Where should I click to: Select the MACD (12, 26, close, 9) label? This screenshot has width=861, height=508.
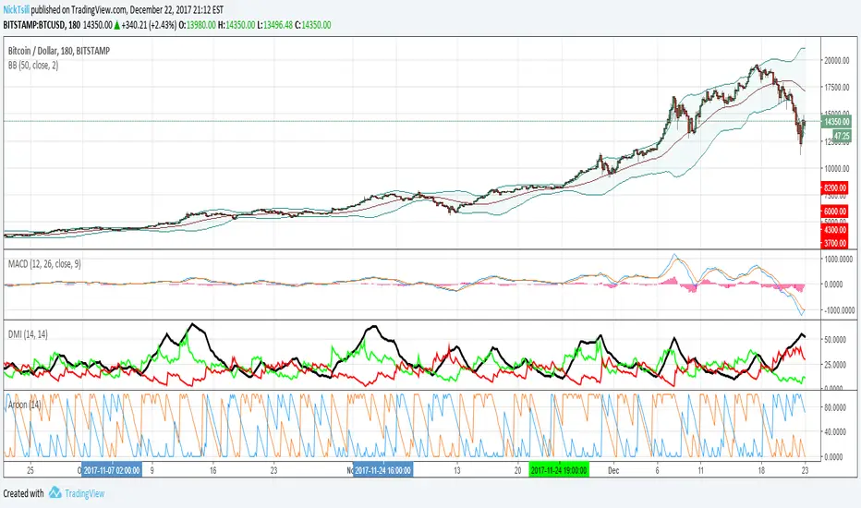(x=44, y=264)
